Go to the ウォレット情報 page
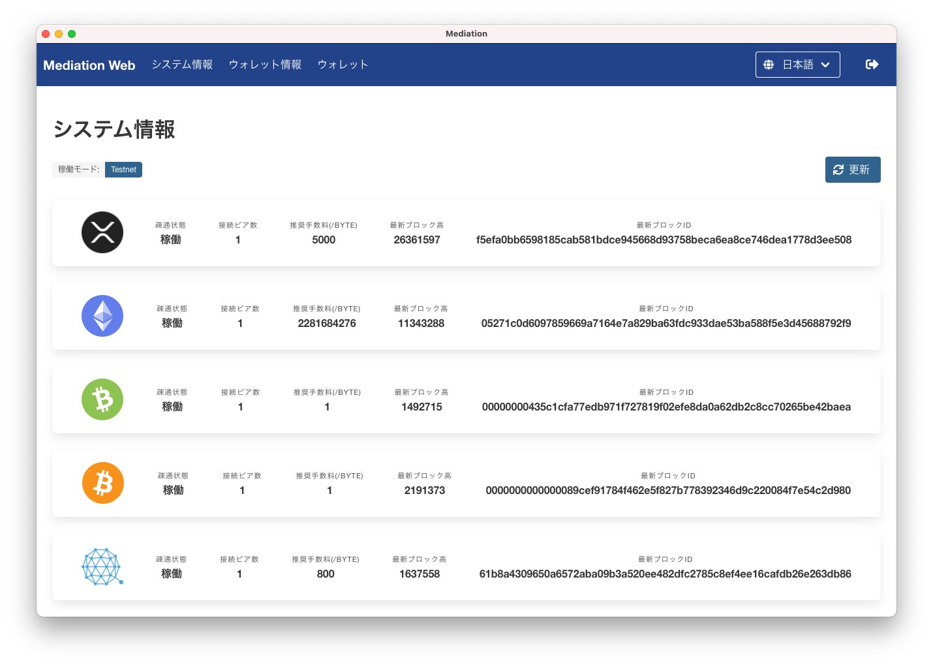 [265, 65]
